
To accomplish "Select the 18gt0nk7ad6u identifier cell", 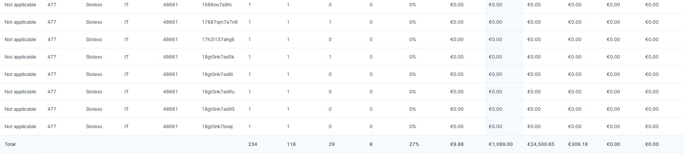I will tap(218, 92).
